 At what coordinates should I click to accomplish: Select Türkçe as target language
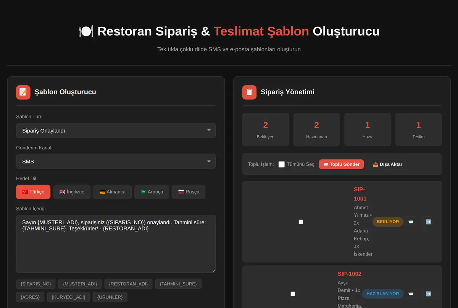[33, 192]
